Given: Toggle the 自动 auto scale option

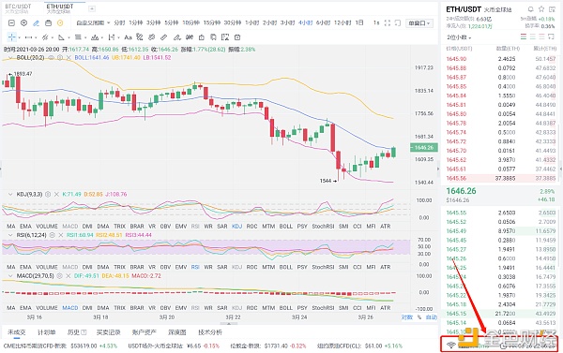Looking at the screenshot, I should (432, 317).
